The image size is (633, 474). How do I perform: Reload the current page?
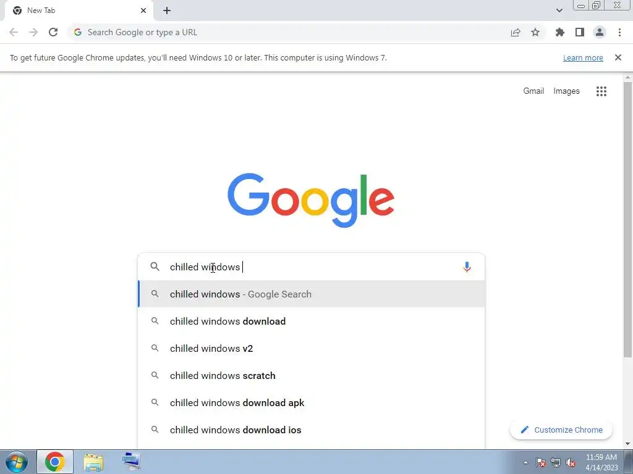point(53,32)
